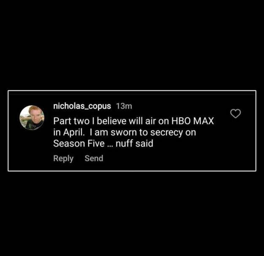Click Part two at comment start

point(71,121)
